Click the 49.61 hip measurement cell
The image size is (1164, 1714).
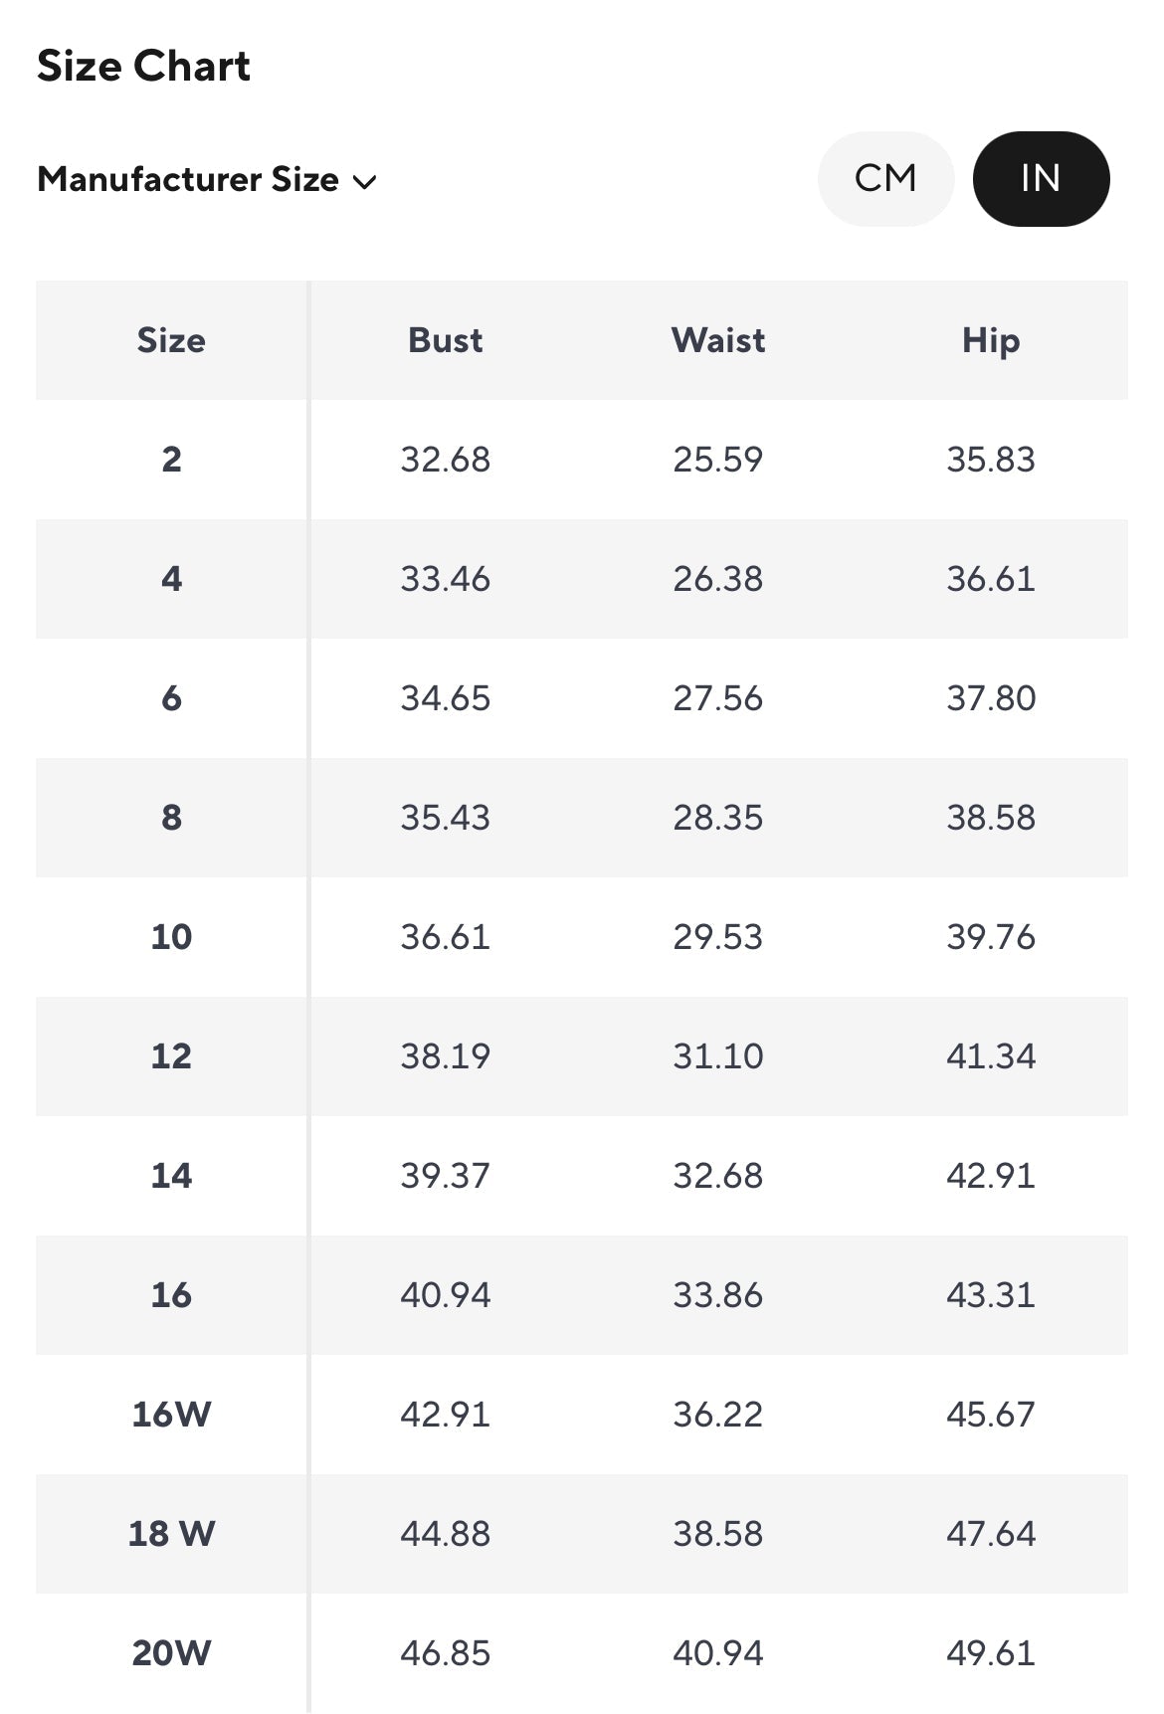991,1653
